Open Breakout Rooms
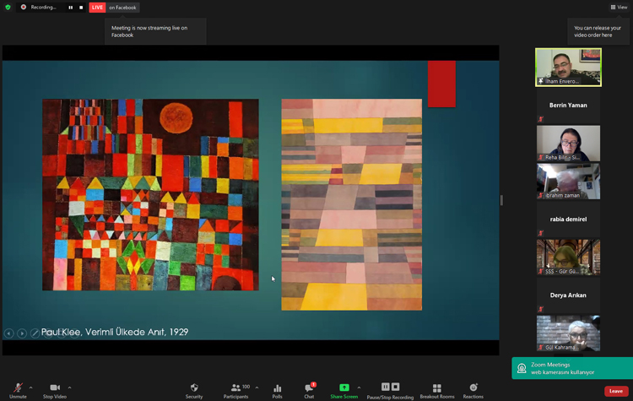Viewport: 633px width, 401px height. pyautogui.click(x=436, y=388)
